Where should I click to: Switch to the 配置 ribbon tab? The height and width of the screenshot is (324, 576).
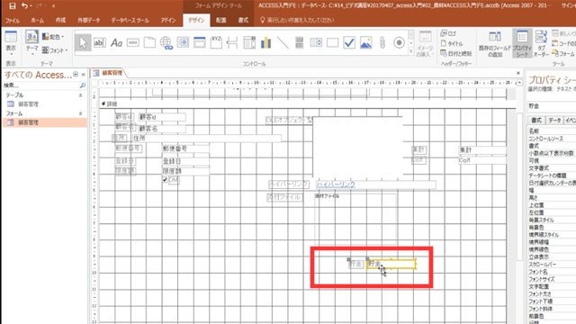pos(220,20)
